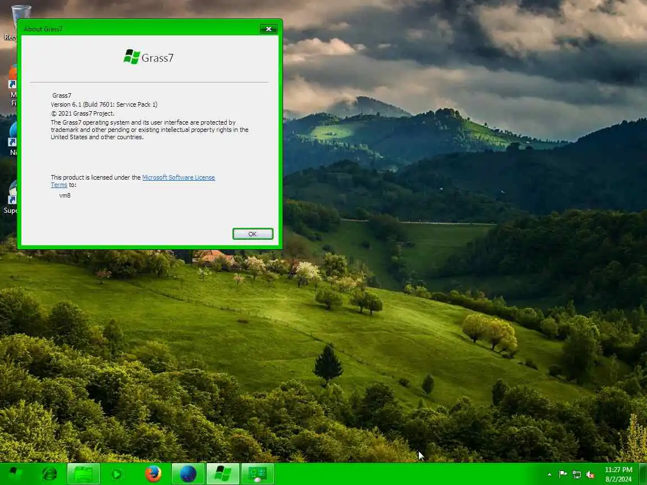Viewport: 647px width, 485px height.
Task: Open the Start menu orb
Action: tap(16, 473)
